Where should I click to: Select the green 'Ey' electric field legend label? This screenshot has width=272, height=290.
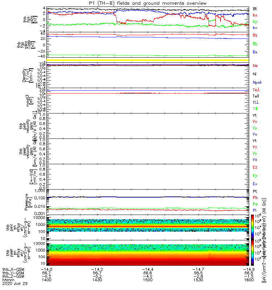[255, 176]
